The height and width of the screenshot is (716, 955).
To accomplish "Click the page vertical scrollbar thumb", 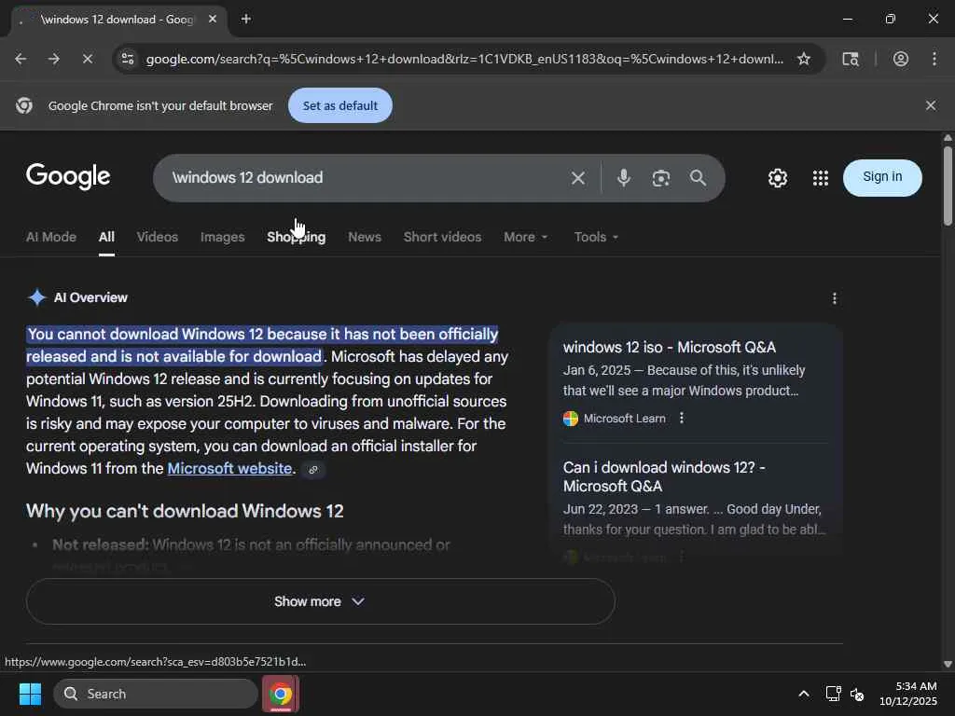I will [x=948, y=186].
